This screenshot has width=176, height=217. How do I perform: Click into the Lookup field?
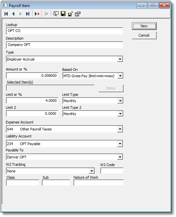click(x=65, y=31)
